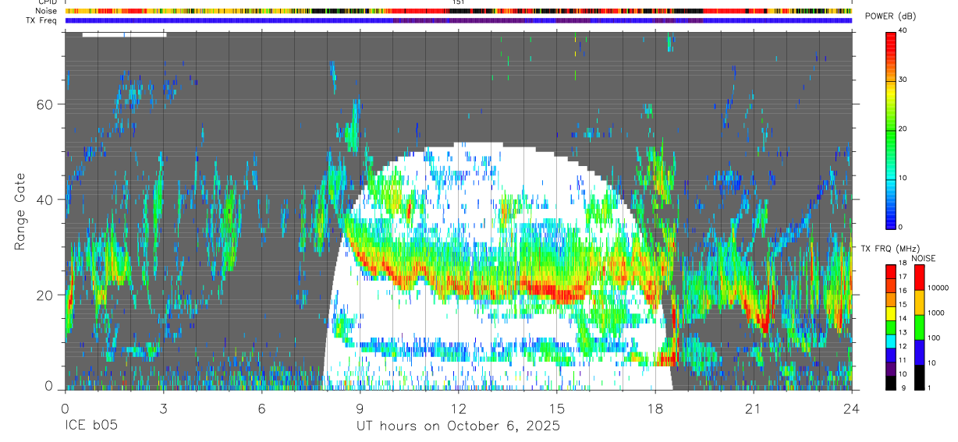
Task: Click the blue TX Freq strip above the plot
Action: click(459, 20)
